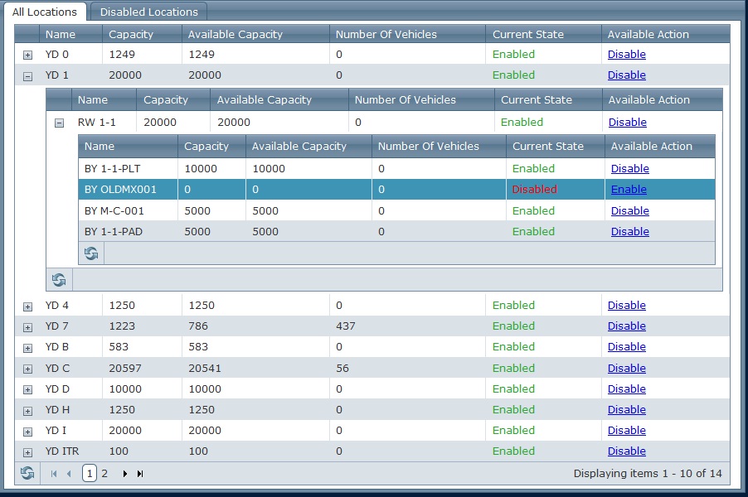Switch to the Disabled Locations tab
Image resolution: width=748 pixels, height=497 pixels.
[148, 12]
